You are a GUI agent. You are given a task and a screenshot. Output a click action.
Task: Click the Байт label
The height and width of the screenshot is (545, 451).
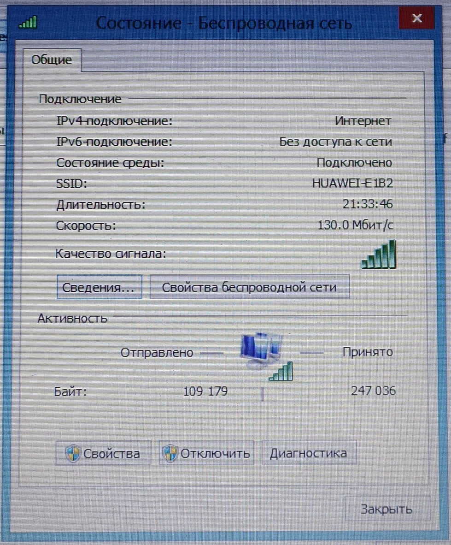click(70, 392)
